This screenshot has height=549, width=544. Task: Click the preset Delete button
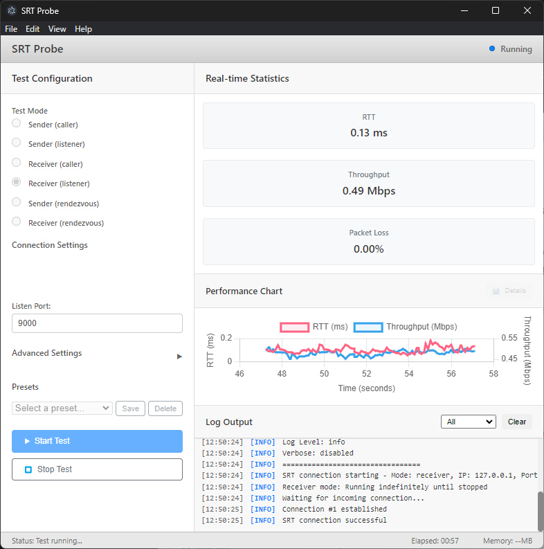165,408
